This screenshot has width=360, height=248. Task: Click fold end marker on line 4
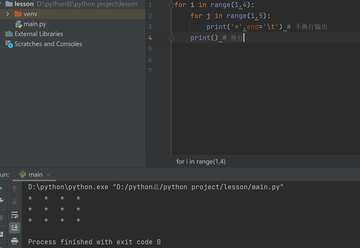[171, 38]
